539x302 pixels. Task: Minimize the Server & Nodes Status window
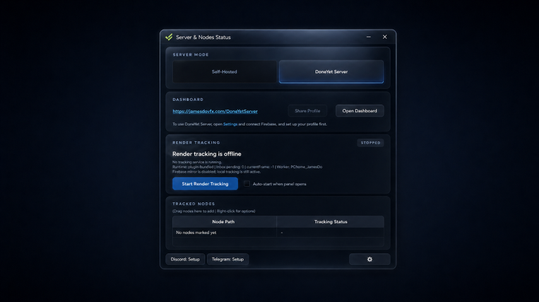click(369, 37)
